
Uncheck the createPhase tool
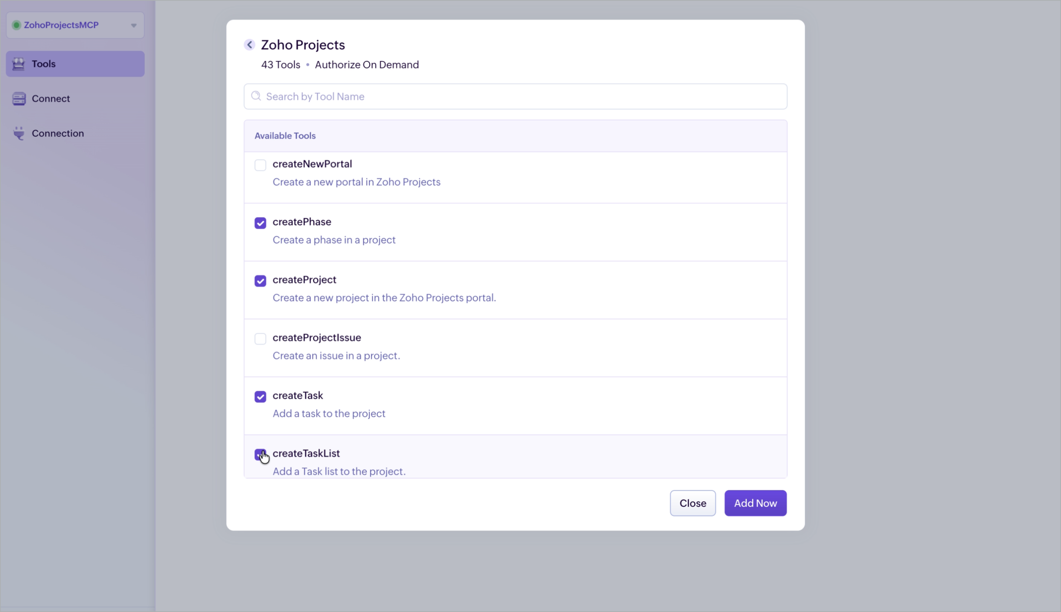[x=260, y=223]
